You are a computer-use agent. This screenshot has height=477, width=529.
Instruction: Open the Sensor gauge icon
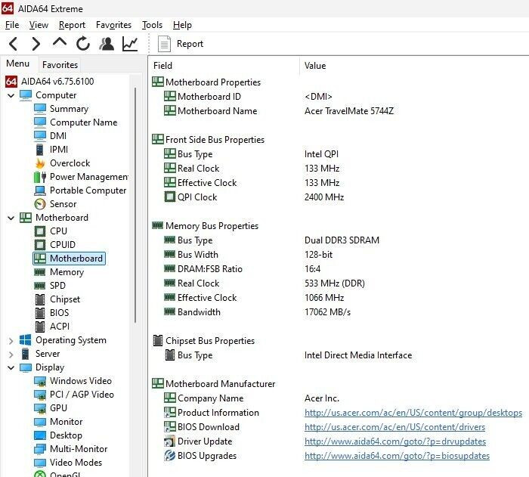click(x=40, y=204)
